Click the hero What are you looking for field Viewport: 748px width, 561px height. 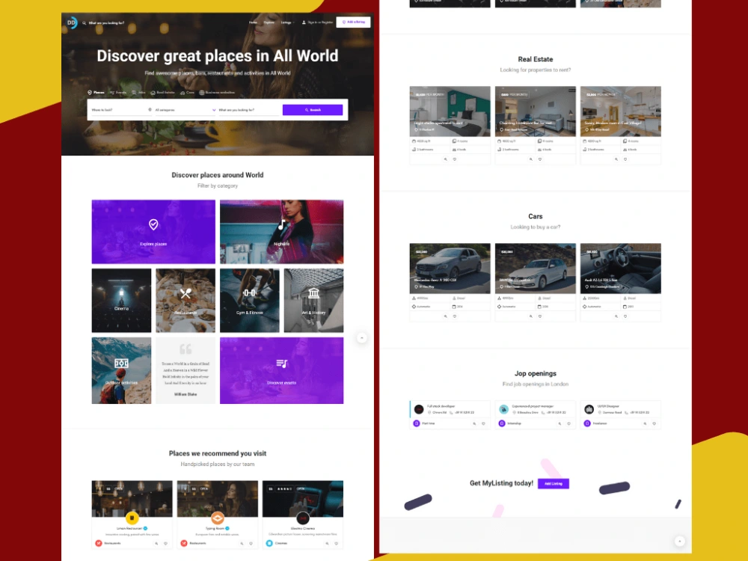coord(248,110)
